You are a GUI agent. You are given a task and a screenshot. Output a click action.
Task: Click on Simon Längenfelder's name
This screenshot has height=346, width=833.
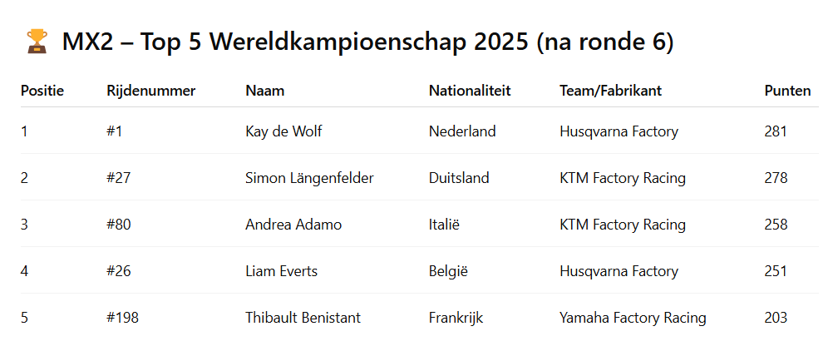tap(310, 178)
